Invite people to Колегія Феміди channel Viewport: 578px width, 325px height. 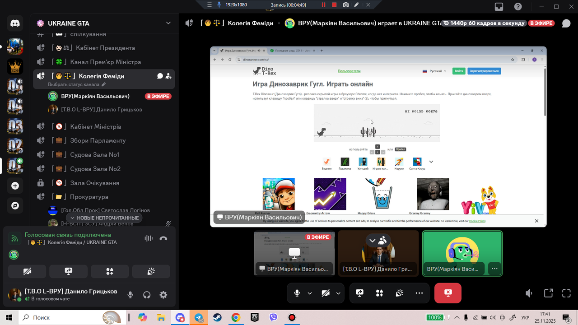coord(168,76)
